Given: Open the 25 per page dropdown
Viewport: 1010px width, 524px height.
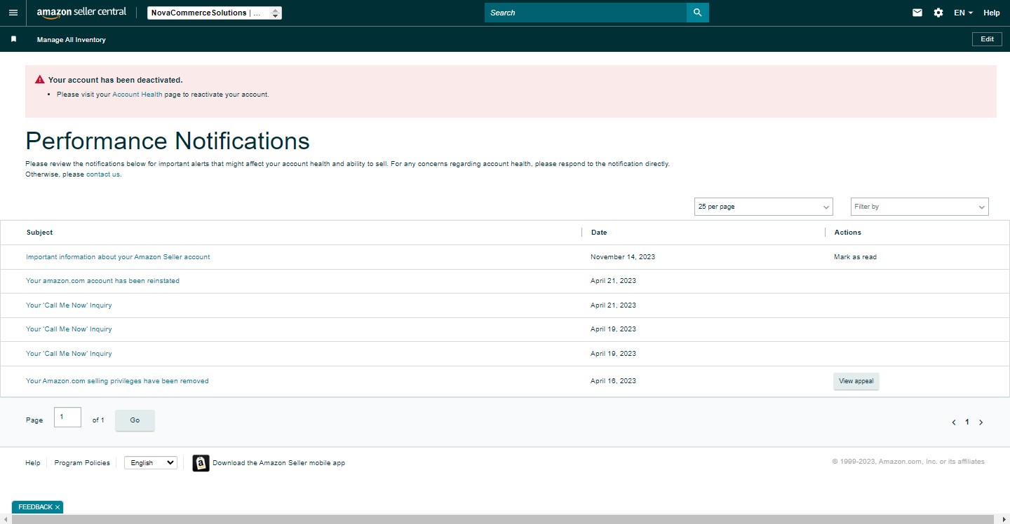Looking at the screenshot, I should [x=763, y=207].
